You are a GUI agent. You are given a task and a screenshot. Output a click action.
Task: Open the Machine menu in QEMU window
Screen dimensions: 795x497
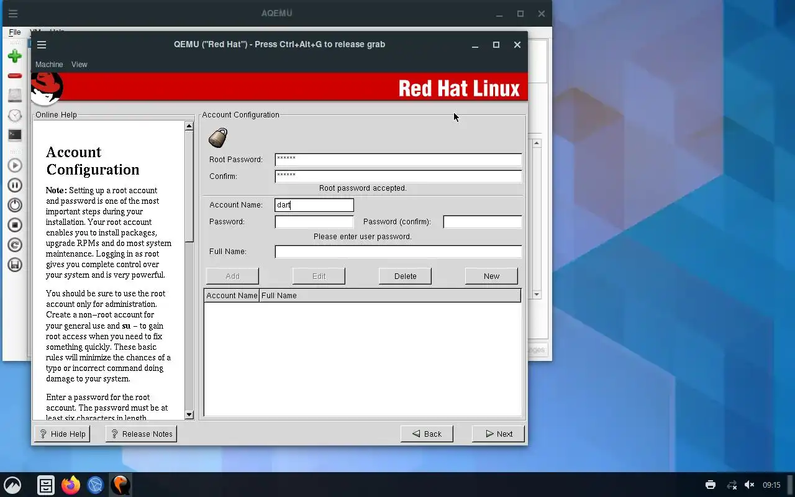[49, 65]
